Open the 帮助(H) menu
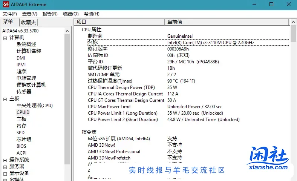Screen dimensions: 297x181 point(91,14)
